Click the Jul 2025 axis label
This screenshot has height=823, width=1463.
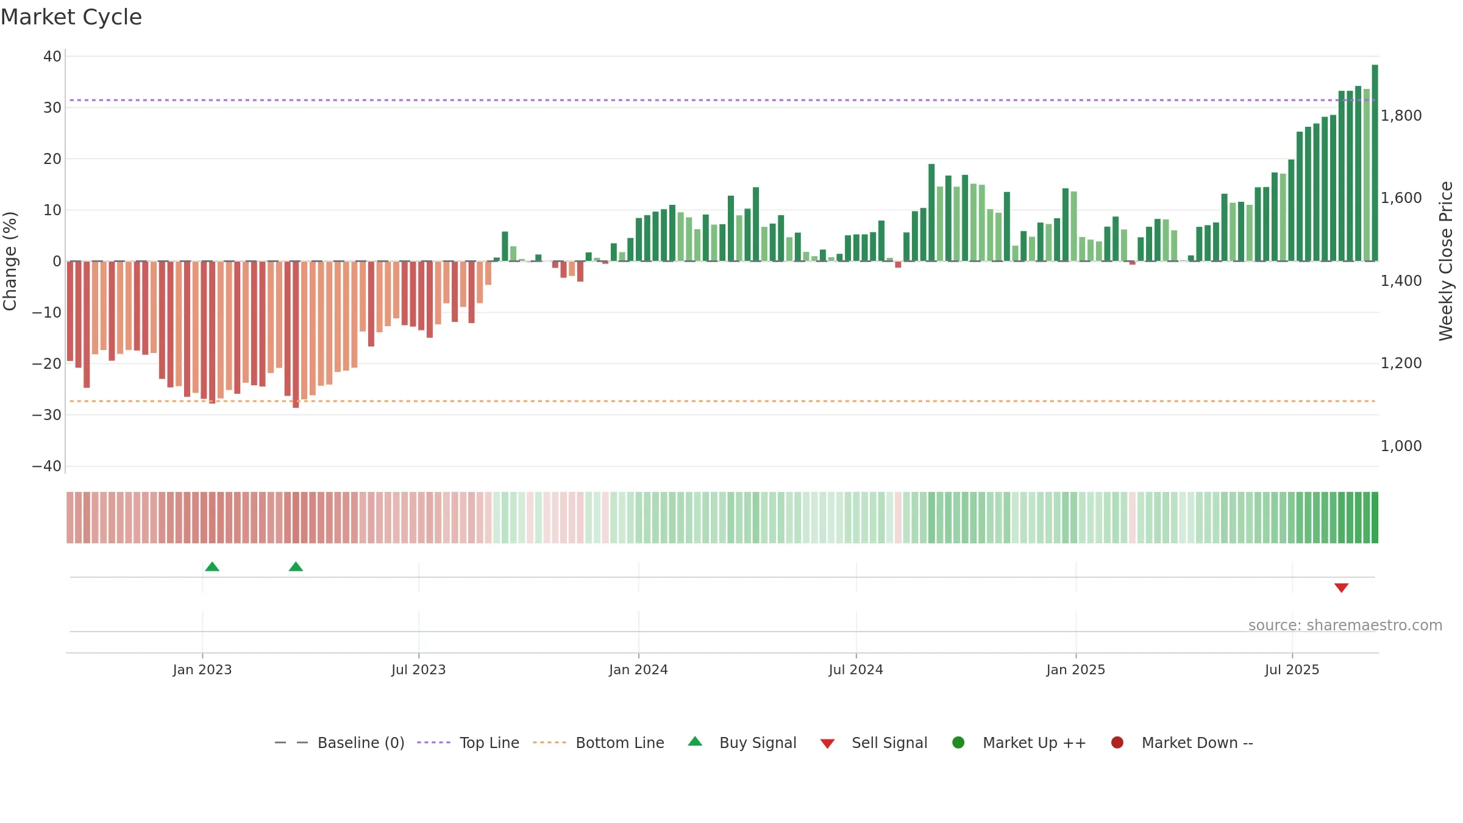[x=1292, y=669]
